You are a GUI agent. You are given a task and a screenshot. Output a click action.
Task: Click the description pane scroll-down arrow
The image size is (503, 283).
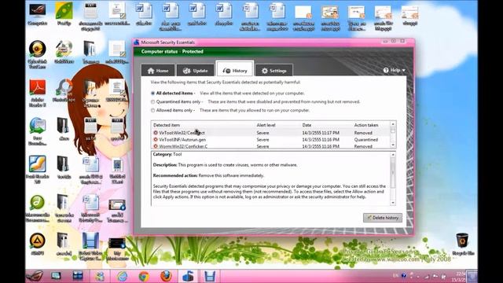393,203
